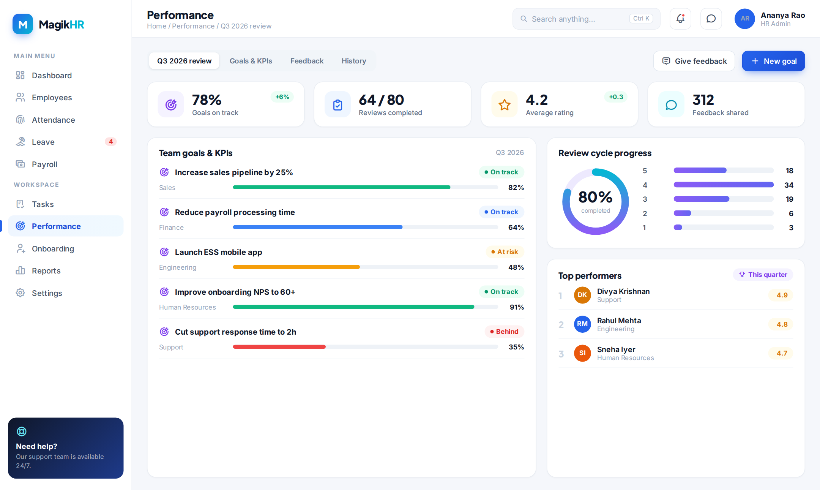Image resolution: width=820 pixels, height=490 pixels.
Task: Click the MagikHR logo icon
Action: (23, 24)
